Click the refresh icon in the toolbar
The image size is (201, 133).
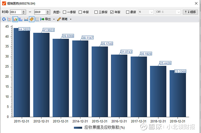coord(4,19)
